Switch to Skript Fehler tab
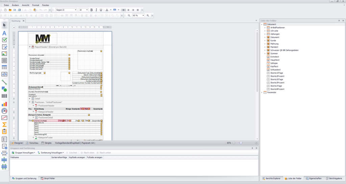This screenshot has width=346, height=184. (x=48, y=179)
